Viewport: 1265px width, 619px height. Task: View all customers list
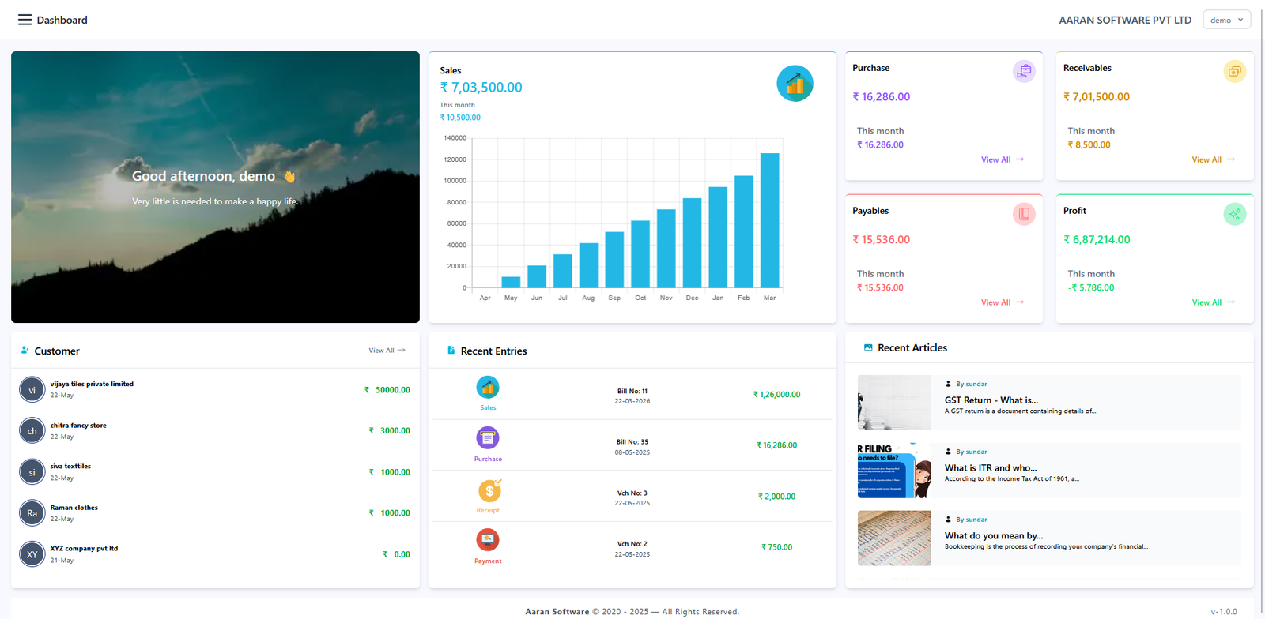pos(387,351)
